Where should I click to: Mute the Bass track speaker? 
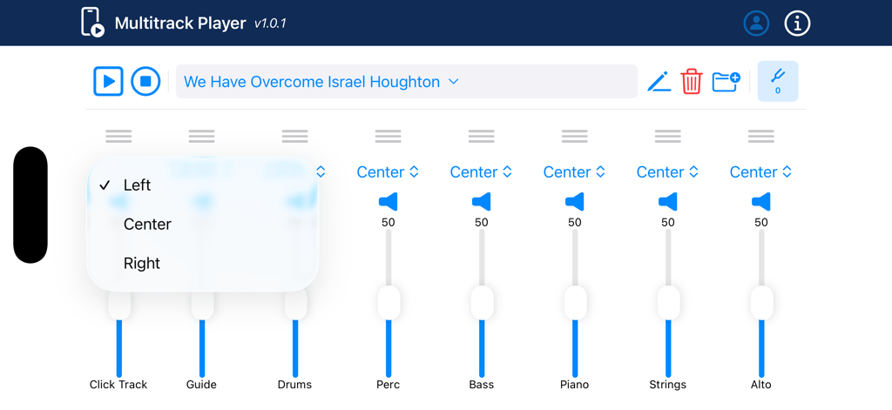[x=482, y=202]
